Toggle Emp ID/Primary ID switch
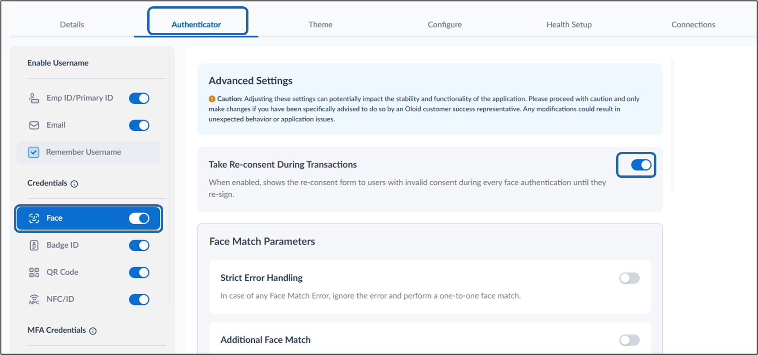The image size is (758, 355). [139, 98]
